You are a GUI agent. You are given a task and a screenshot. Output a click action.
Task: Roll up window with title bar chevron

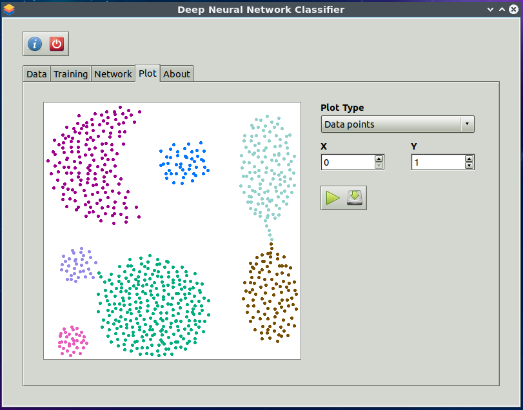tap(502, 9)
